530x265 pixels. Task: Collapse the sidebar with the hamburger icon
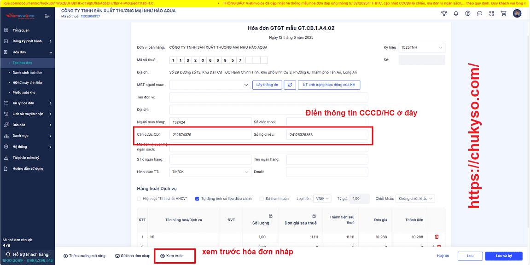click(x=47, y=16)
